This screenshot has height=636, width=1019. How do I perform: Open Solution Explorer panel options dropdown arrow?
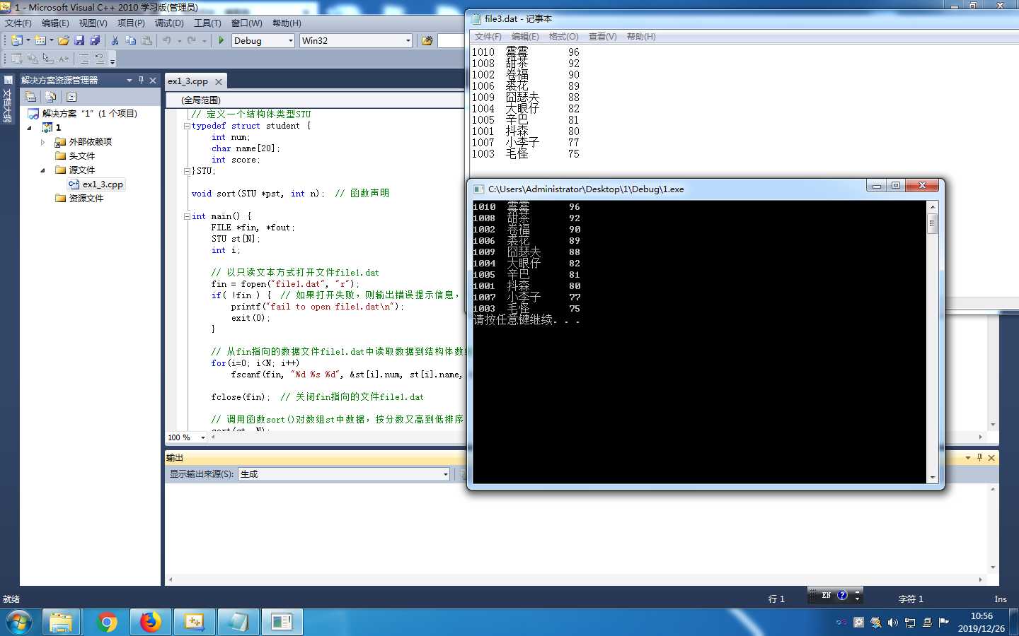pyautogui.click(x=129, y=80)
